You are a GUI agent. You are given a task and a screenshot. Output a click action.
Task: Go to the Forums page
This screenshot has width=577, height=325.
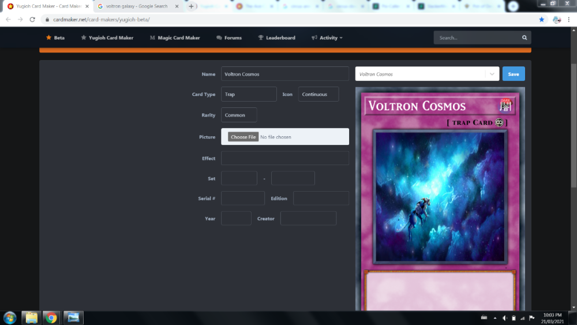coord(229,38)
